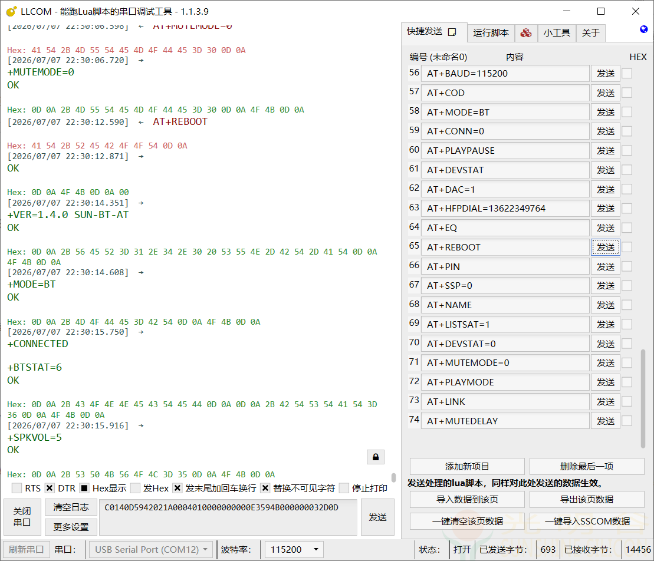654x561 pixels.
Task: Click the +VER=1.4.0 SUN-BT-AT log line
Action: (x=68, y=214)
